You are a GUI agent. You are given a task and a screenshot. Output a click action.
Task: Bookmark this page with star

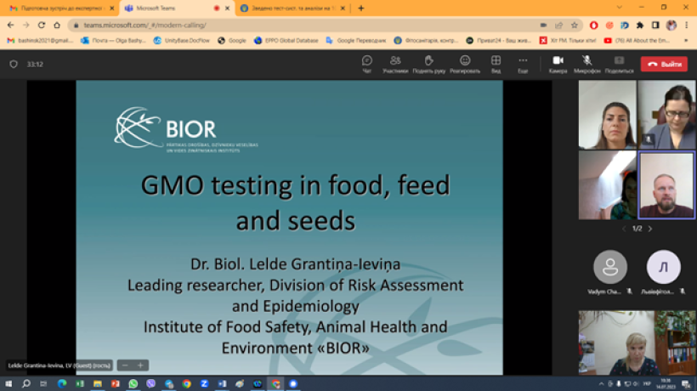(x=575, y=25)
